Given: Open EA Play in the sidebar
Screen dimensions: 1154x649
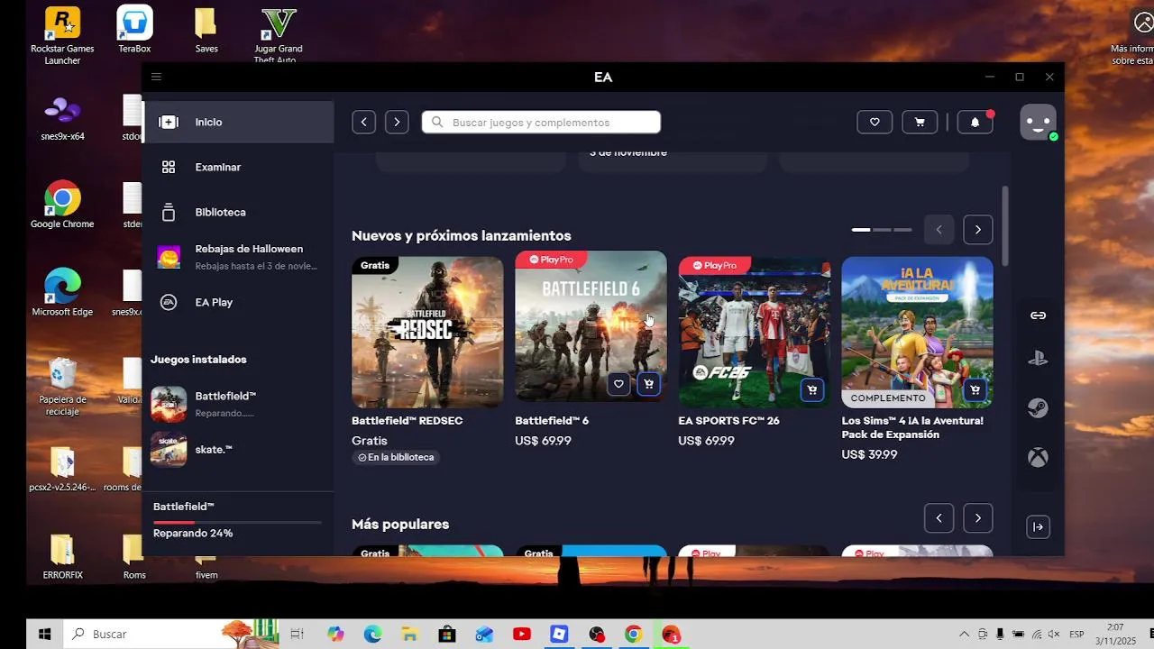Looking at the screenshot, I should 239,302.
